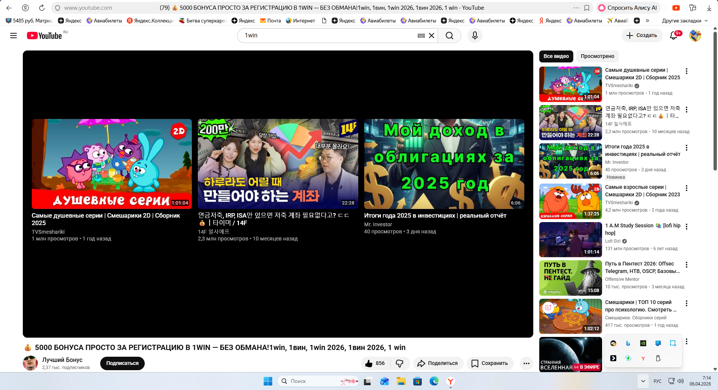Open options for Lofi Girl study session video

tap(686, 227)
